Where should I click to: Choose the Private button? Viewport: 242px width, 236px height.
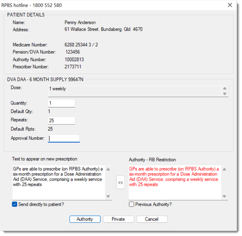pos(118,219)
